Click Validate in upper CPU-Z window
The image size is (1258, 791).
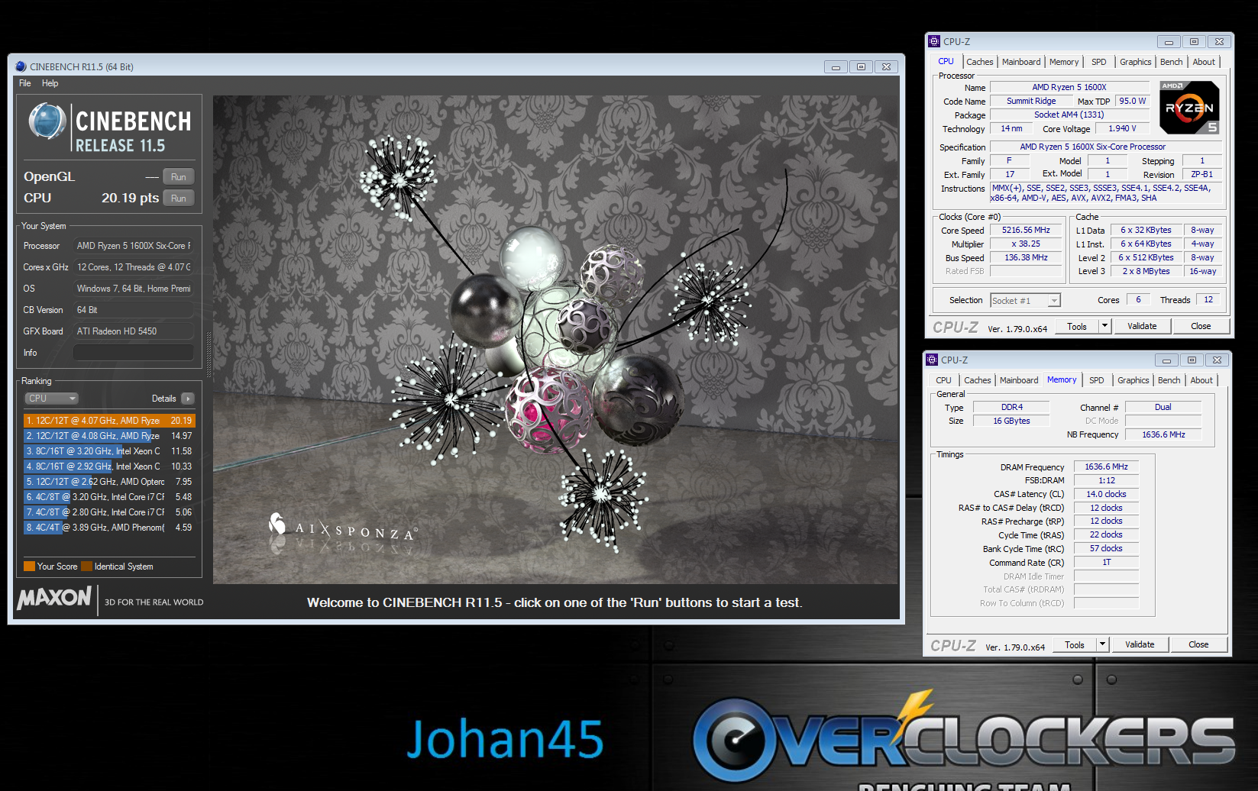[1142, 326]
